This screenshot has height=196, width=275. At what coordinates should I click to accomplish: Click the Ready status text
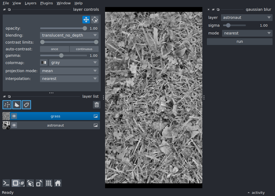[8, 192]
